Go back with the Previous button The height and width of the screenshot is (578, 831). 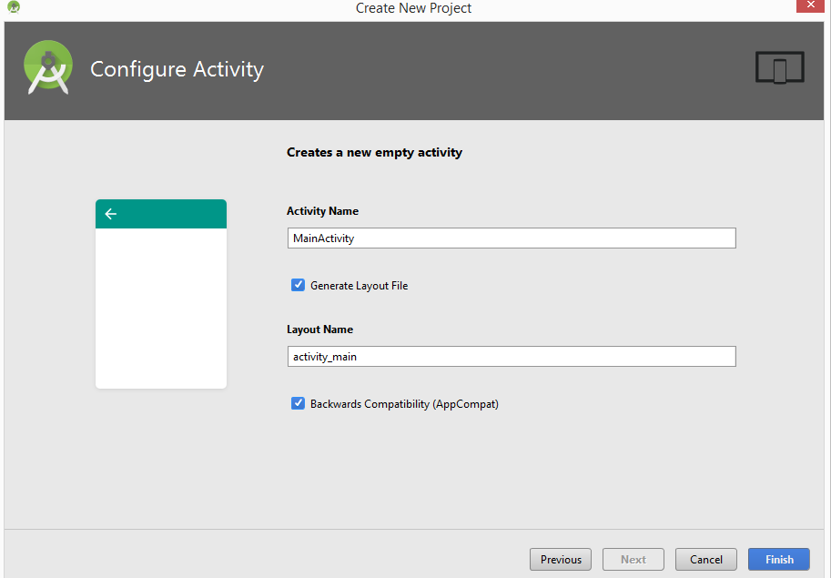[560, 560]
